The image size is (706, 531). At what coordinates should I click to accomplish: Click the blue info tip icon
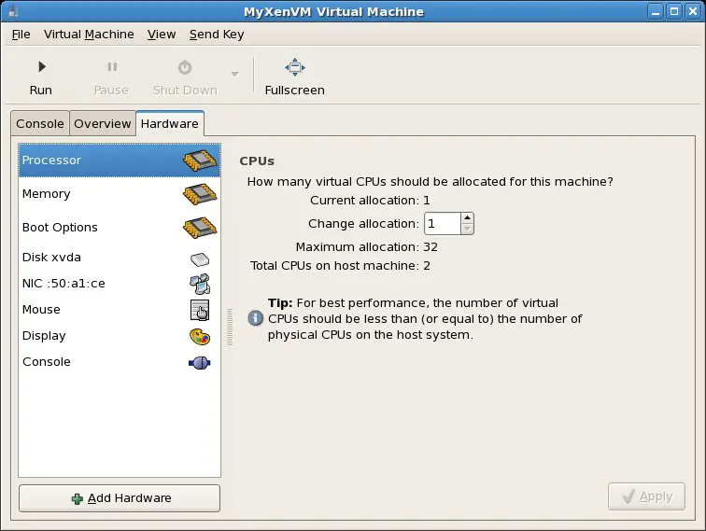[255, 318]
